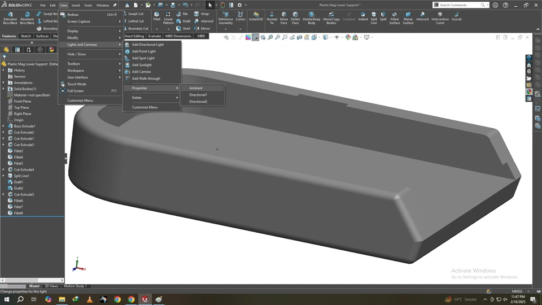Open the Appearances tab in task pane
The image size is (542, 305).
point(529,91)
